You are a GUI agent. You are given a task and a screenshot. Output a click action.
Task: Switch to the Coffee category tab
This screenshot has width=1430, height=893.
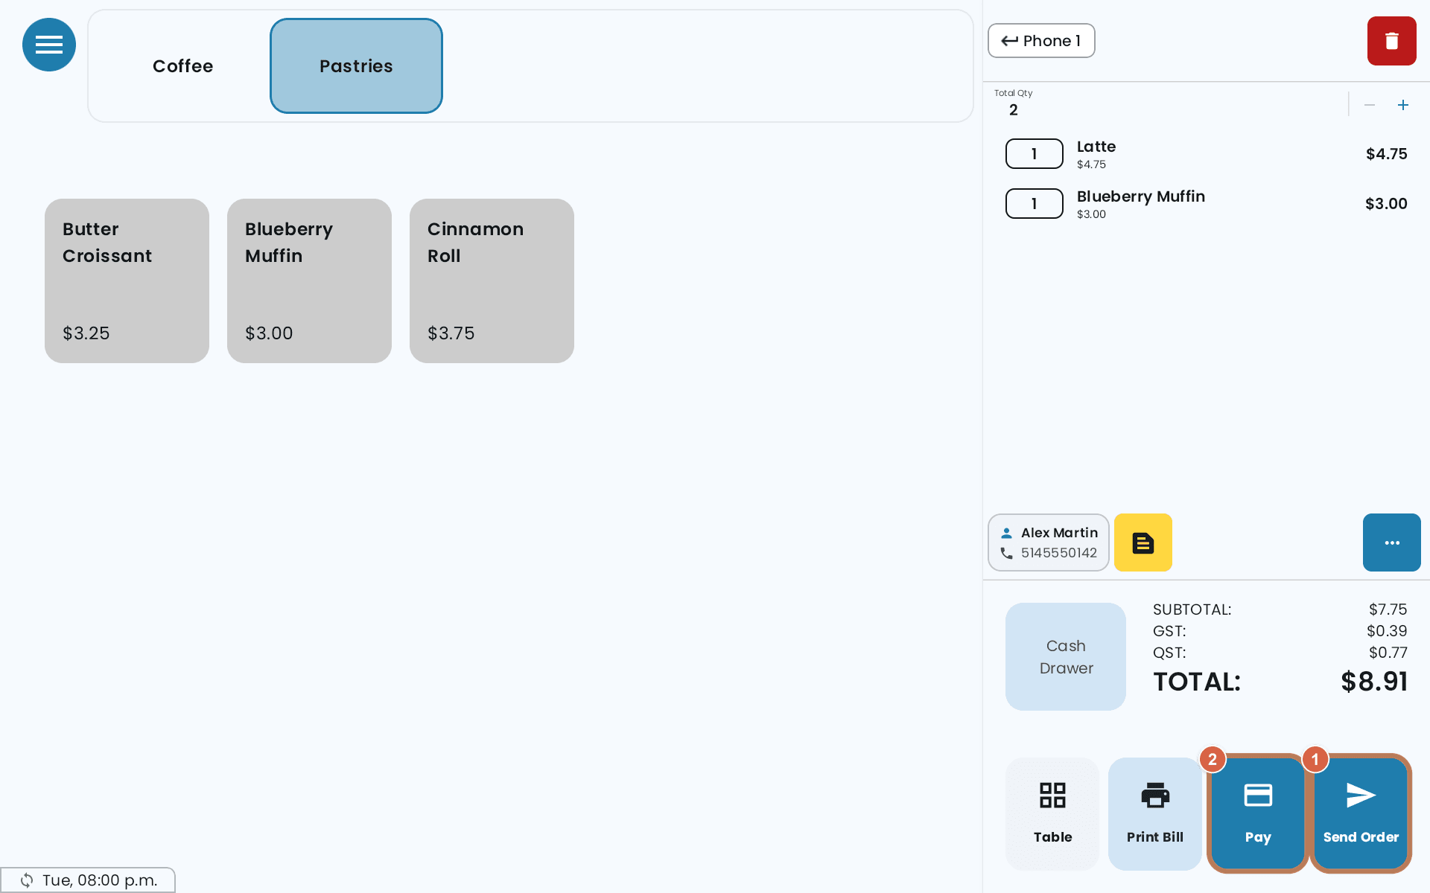(182, 66)
